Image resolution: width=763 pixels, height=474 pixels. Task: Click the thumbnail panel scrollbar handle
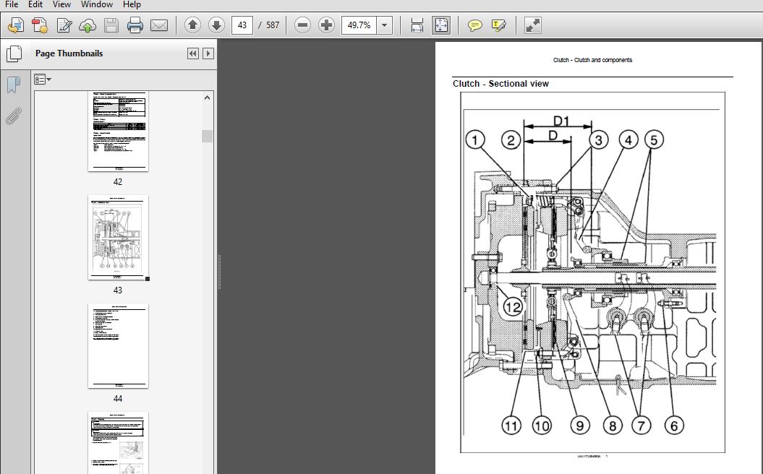point(208,136)
